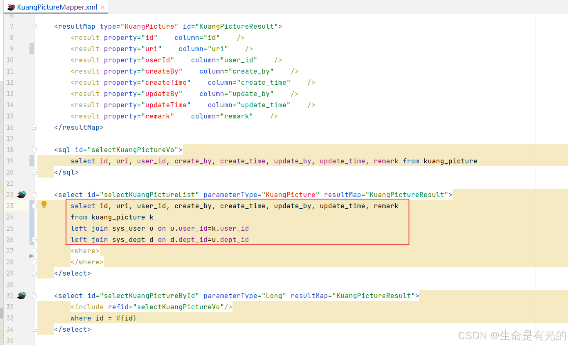
Task: Click "from kuang_picture k" on line 24
Action: (x=112, y=217)
